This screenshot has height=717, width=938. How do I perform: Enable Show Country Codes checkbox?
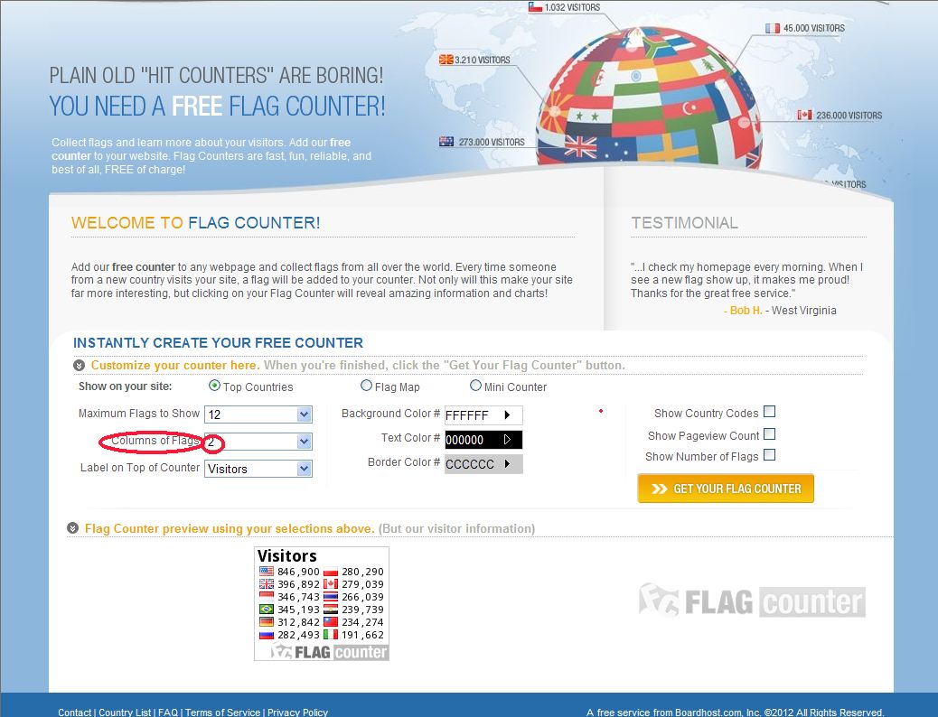(x=770, y=412)
